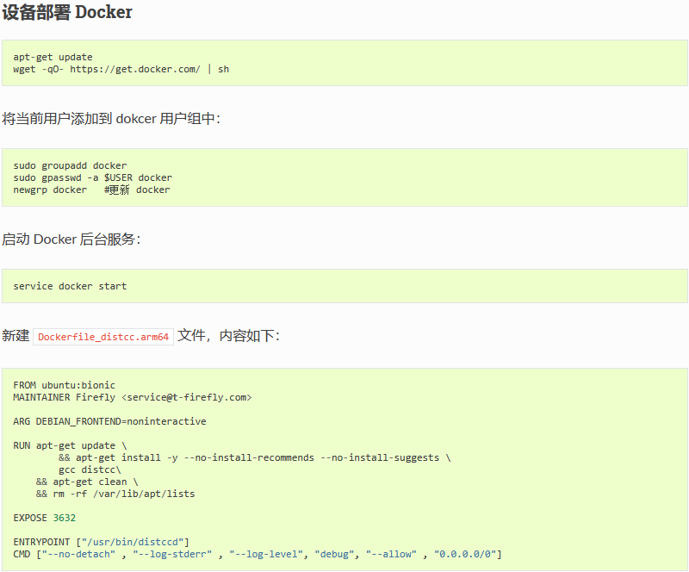
Task: Click the 'RUN apt-get update \' line
Action: click(x=70, y=446)
